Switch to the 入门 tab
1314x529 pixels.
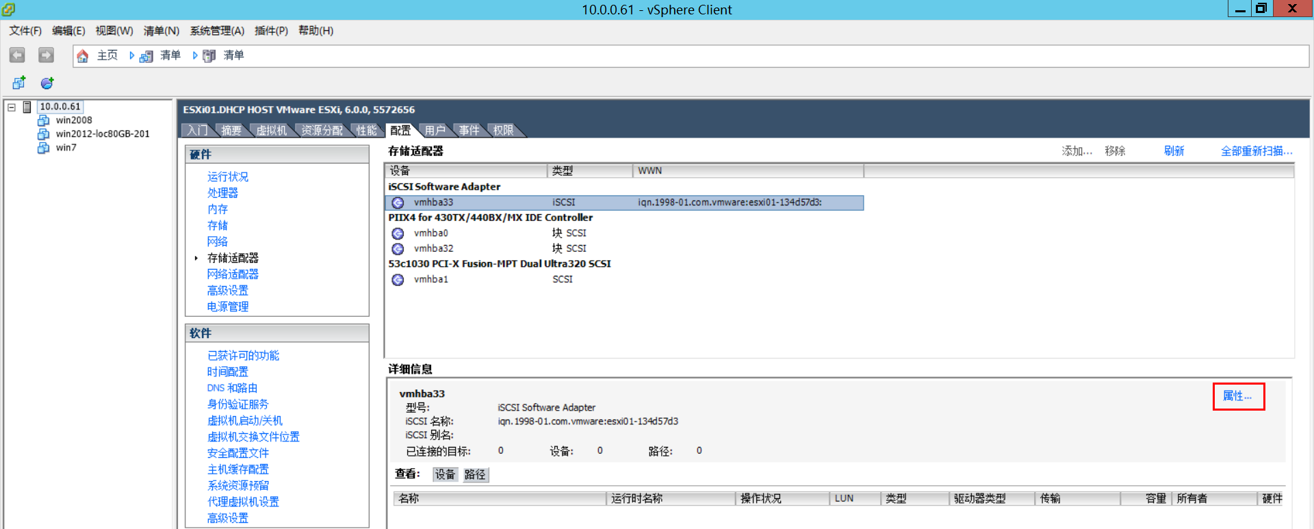(198, 130)
